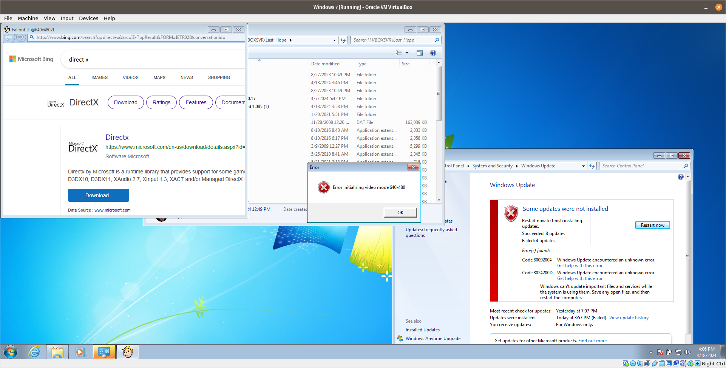
Task: Get help with error code 80092004
Action: coord(580,266)
